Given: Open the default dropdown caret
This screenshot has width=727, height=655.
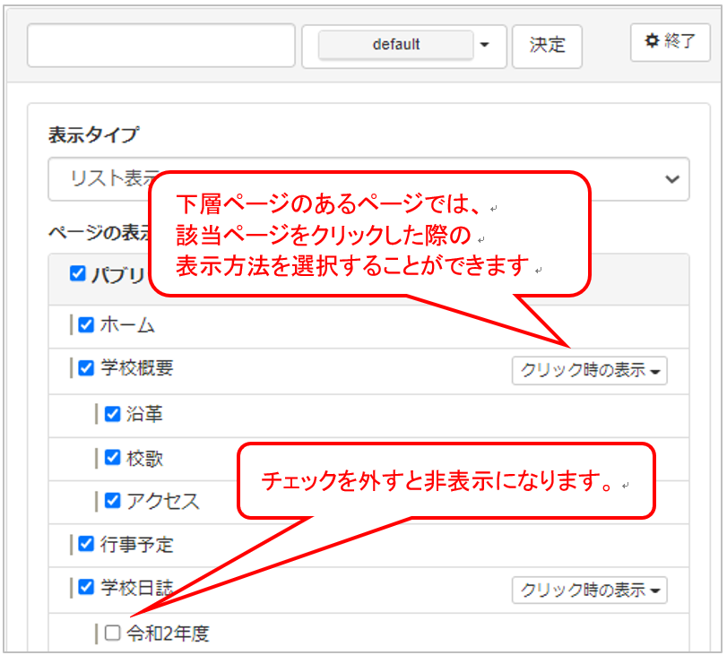Looking at the screenshot, I should coord(485,45).
